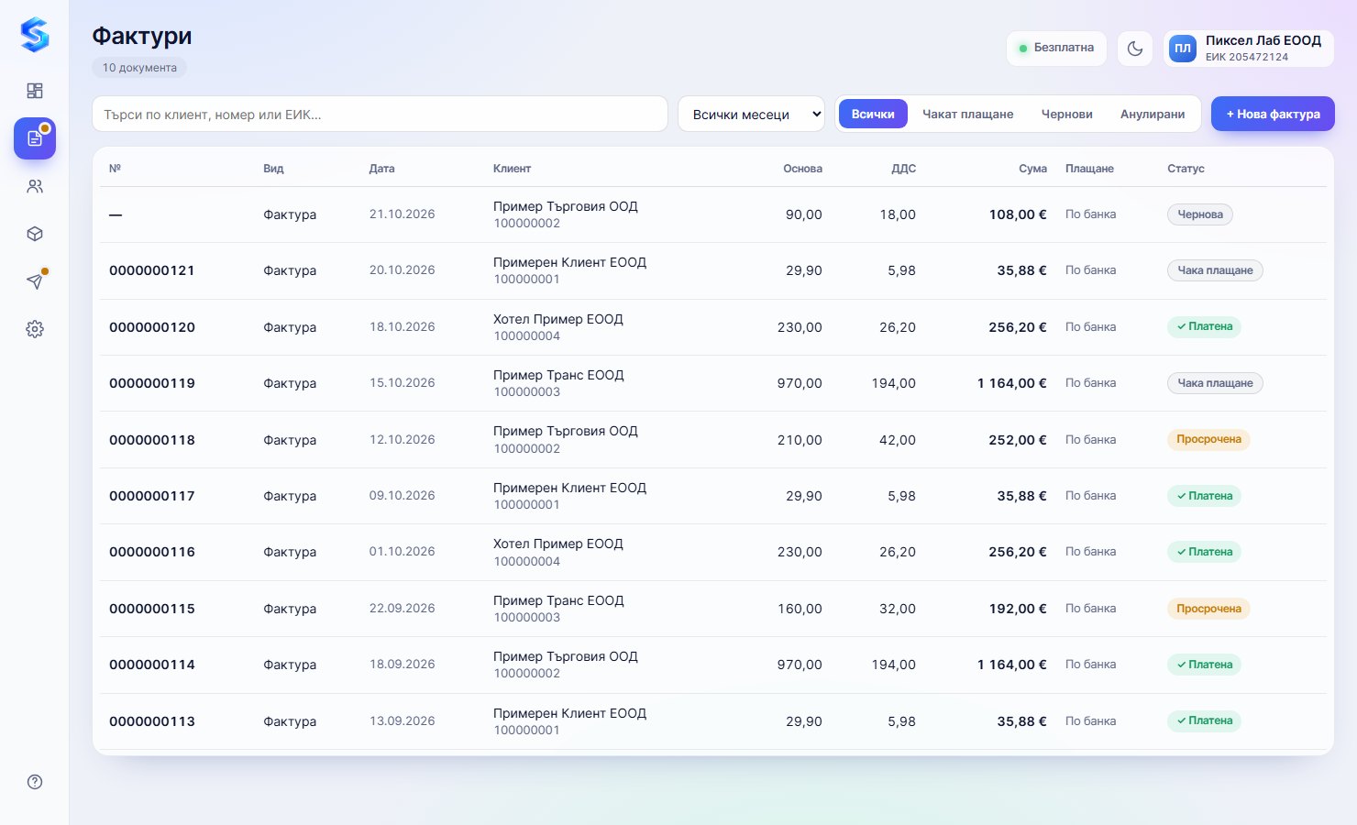Click the Клиент column header
Screen dimensions: 1357x825
pyautogui.click(x=512, y=169)
